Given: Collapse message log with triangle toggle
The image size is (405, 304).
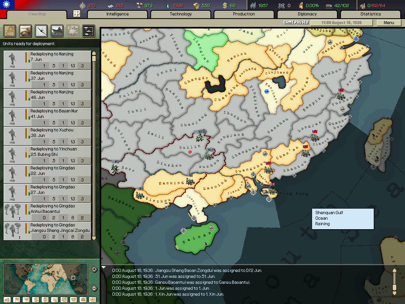Looking at the screenshot, I should (104, 267).
